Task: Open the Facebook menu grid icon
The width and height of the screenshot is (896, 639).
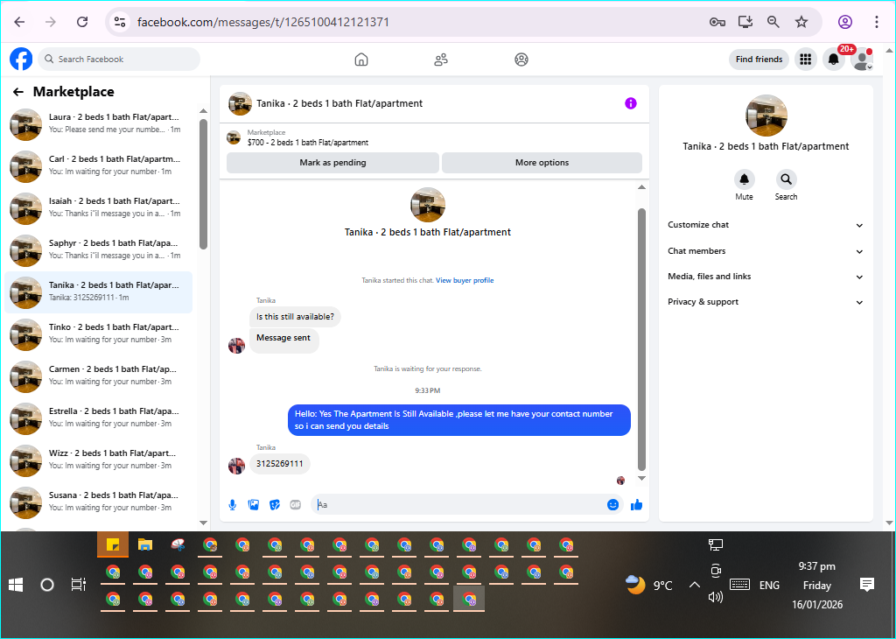Action: click(x=806, y=59)
